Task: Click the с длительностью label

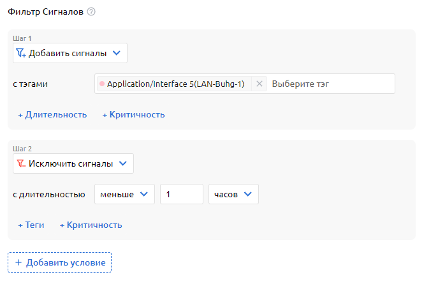Action: point(49,194)
